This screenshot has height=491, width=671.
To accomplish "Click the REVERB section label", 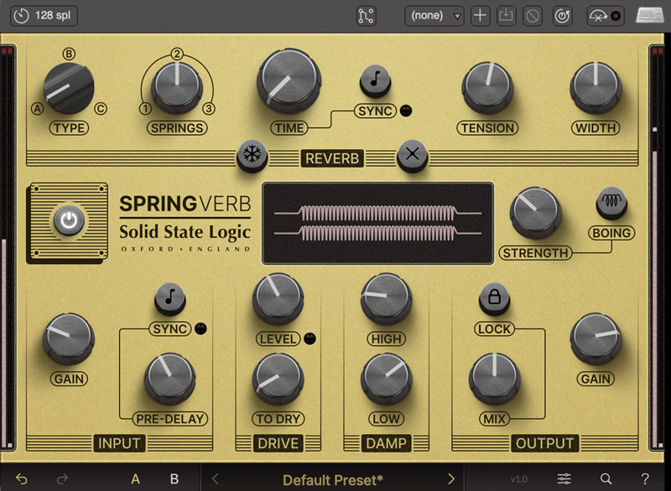I will pos(332,158).
